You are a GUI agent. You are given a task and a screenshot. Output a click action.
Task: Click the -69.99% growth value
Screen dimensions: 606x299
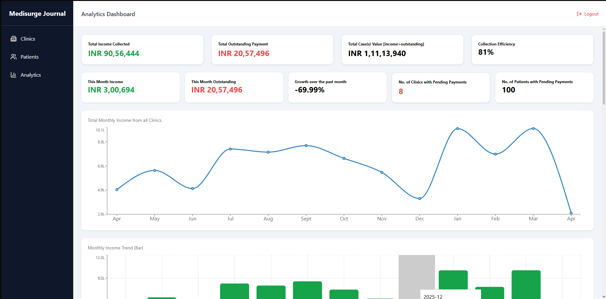coord(309,90)
